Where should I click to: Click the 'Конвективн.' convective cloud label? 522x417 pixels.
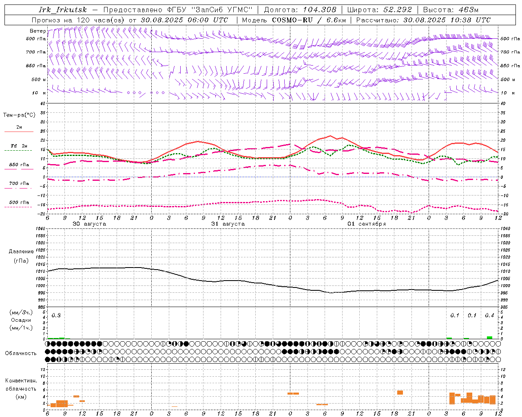(21, 381)
